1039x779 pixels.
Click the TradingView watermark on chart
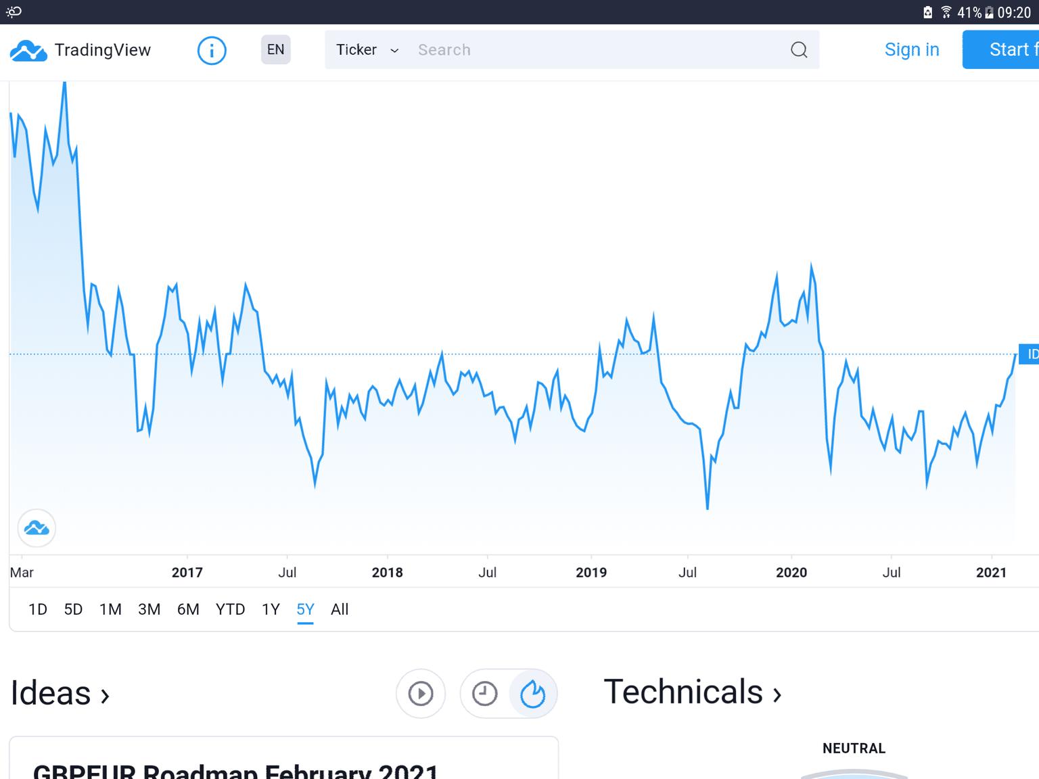click(x=37, y=528)
